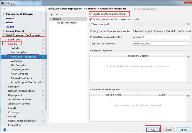
Task: Click project-level icon beside Validation
Action: (43, 61)
